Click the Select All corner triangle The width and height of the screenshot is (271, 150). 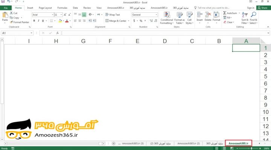click(x=263, y=41)
